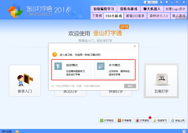
Task: Click the 用户反馈 label
Action: click(7, 131)
